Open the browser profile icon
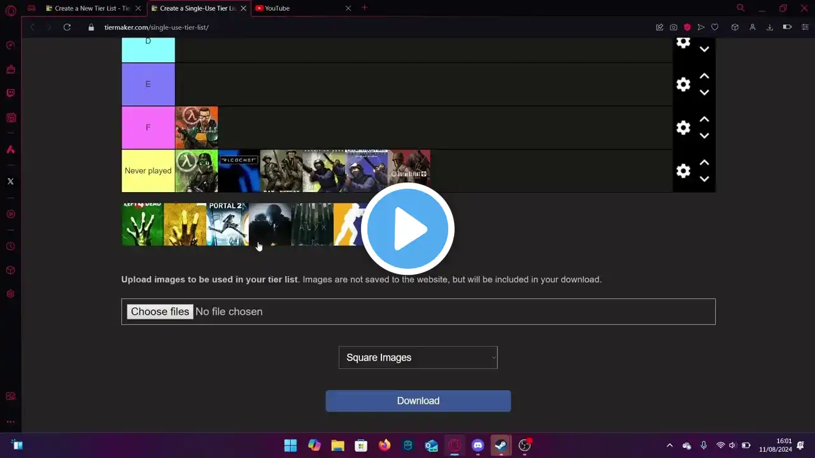The height and width of the screenshot is (458, 815). pos(753,27)
